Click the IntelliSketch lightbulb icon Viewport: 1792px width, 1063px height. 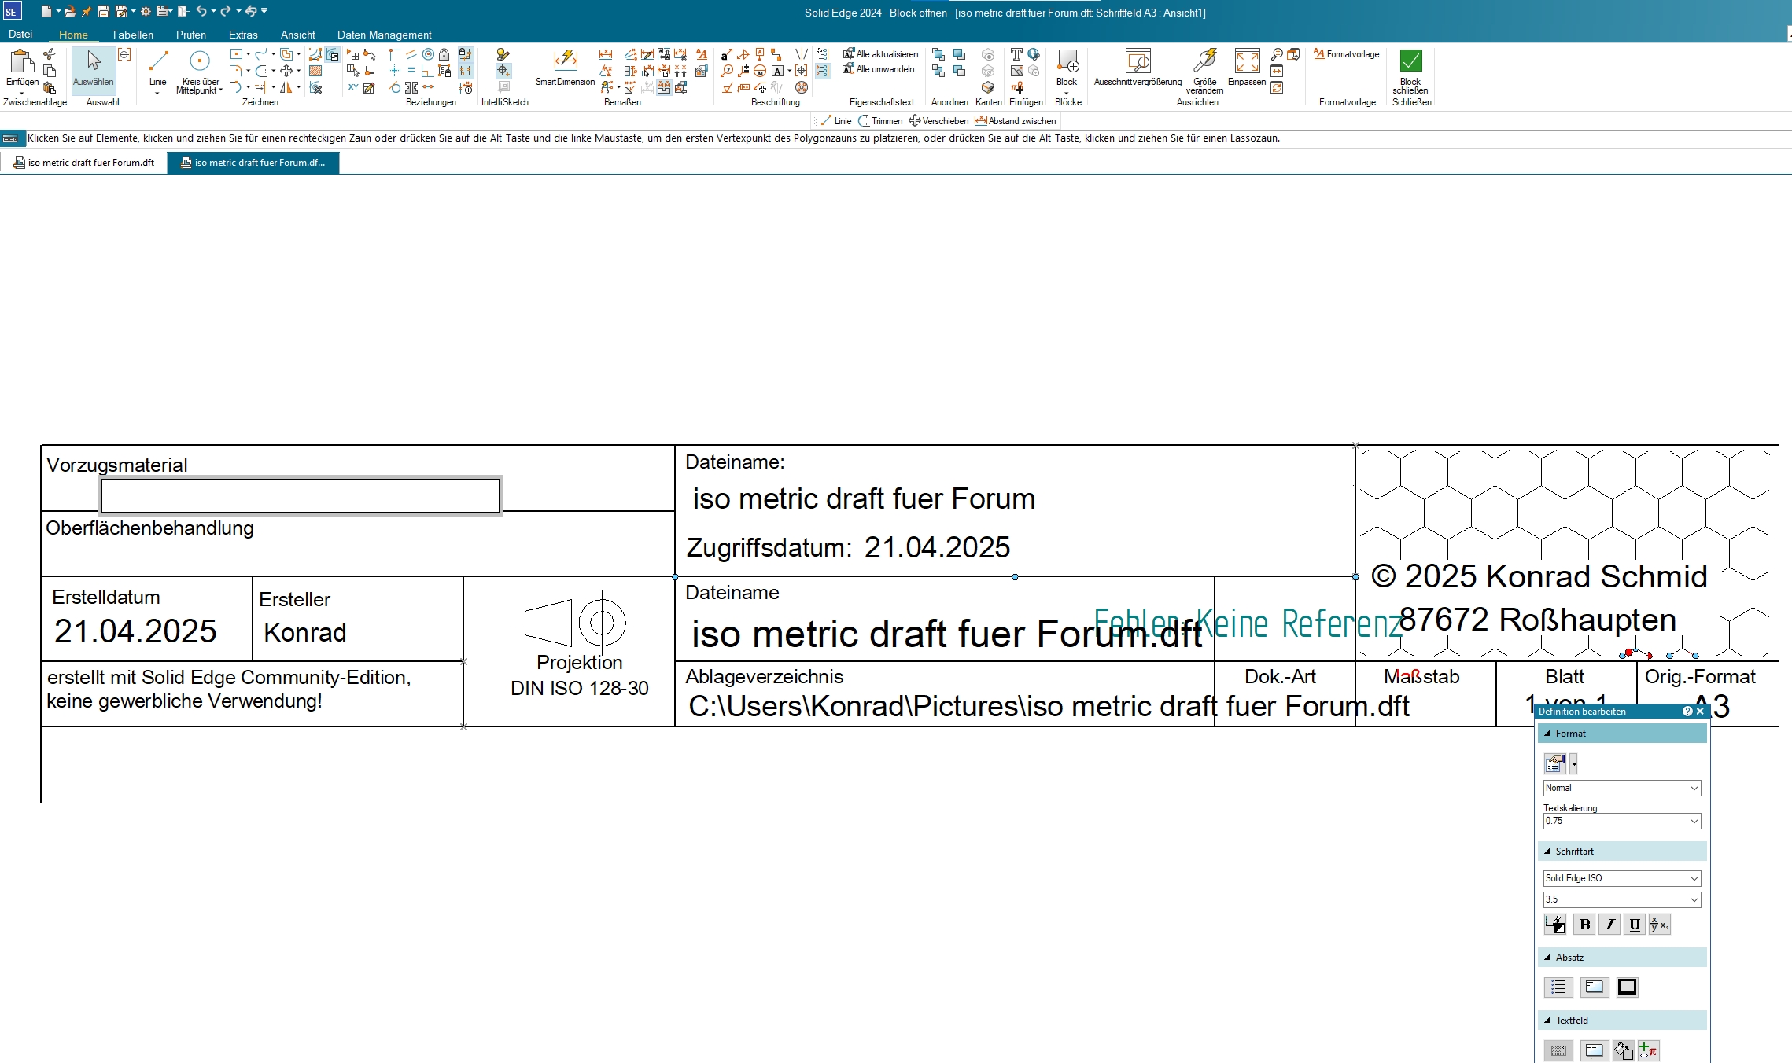click(503, 54)
